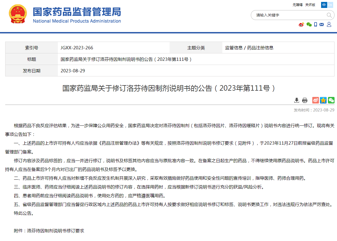Switch language to En

[330, 5]
